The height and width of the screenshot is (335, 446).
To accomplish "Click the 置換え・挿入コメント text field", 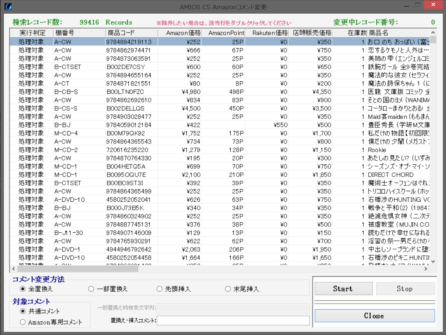I will coord(233,320).
